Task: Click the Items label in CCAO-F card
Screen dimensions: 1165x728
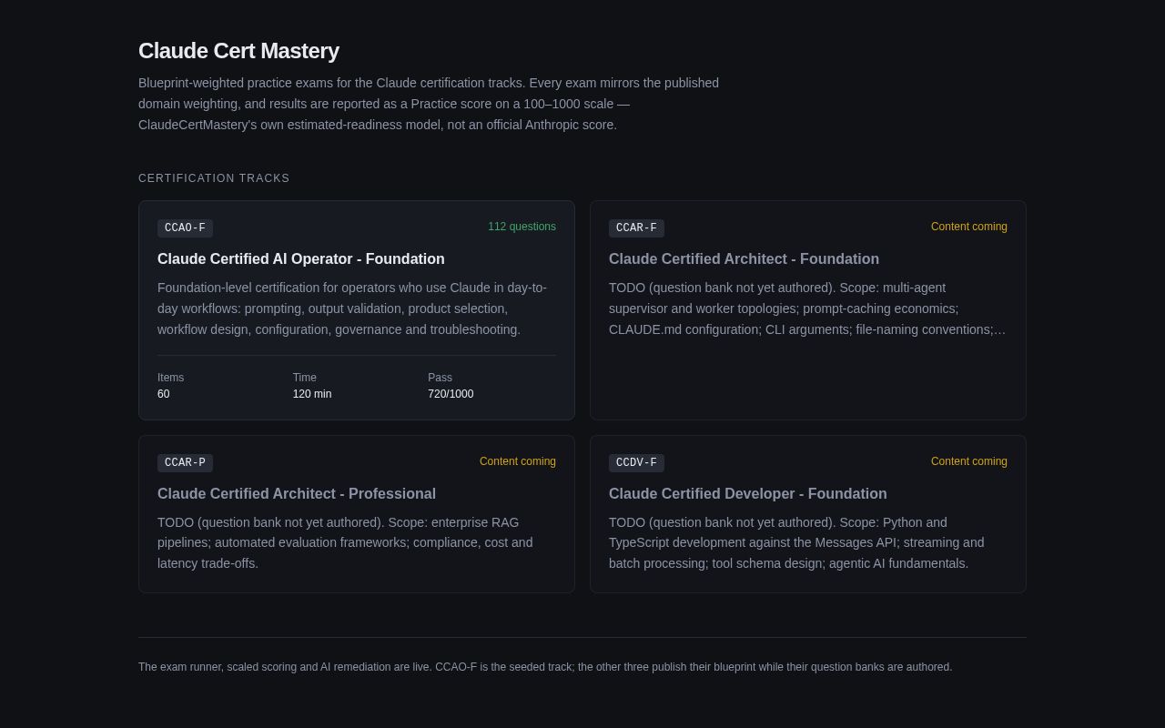Action: [171, 378]
